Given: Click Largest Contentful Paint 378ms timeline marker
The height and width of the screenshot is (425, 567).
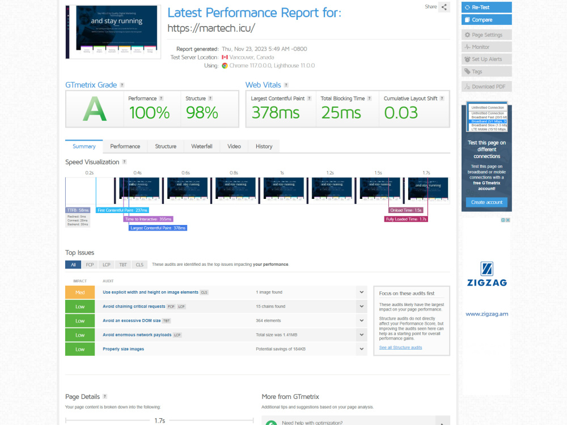Looking at the screenshot, I should (158, 228).
